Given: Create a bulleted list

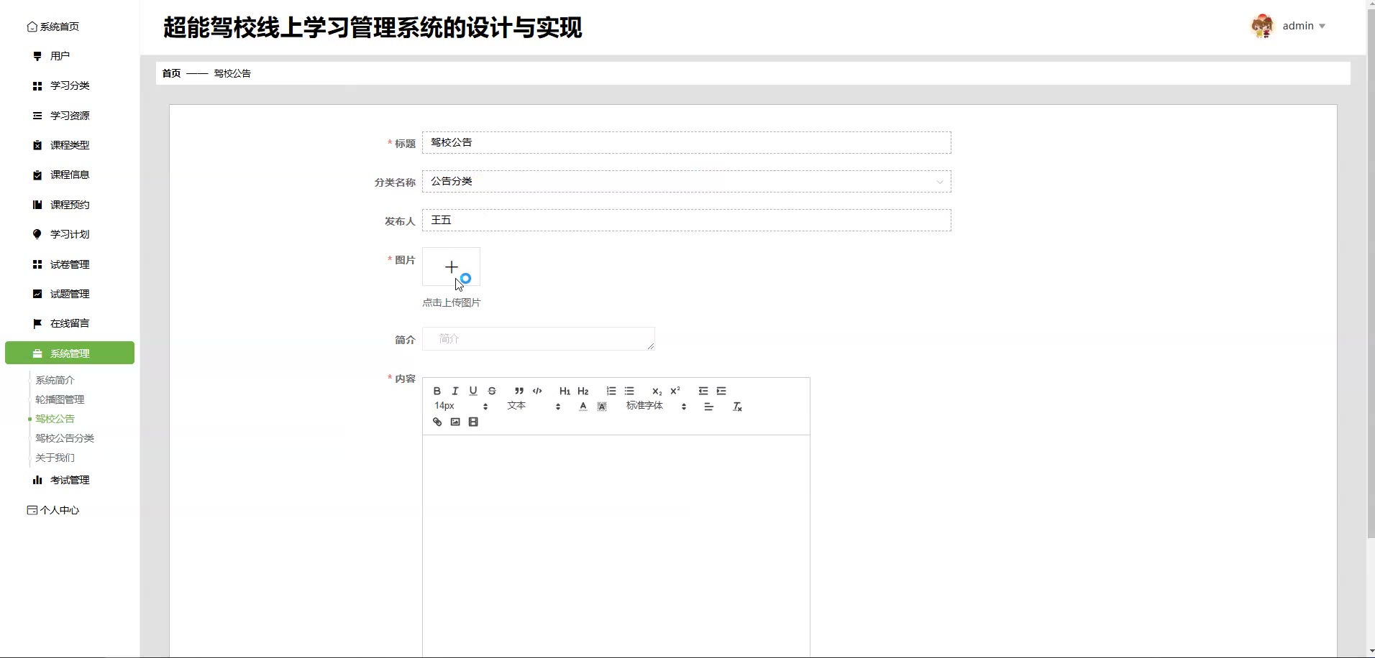Looking at the screenshot, I should point(629,391).
